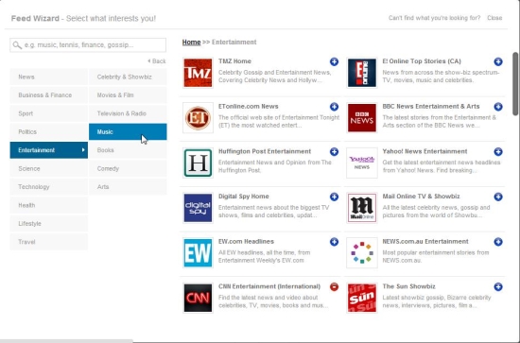The image size is (520, 343).
Task: Open Digital Spy Home feed title
Action: (x=243, y=197)
